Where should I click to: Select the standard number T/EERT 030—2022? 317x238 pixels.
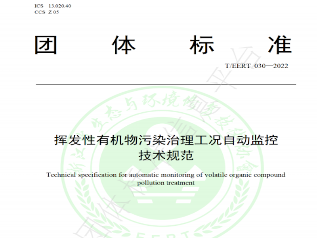[x=256, y=66]
